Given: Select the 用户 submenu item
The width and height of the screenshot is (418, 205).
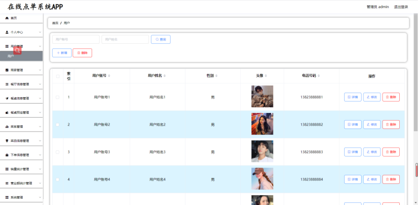Looking at the screenshot, I should coord(21,56).
